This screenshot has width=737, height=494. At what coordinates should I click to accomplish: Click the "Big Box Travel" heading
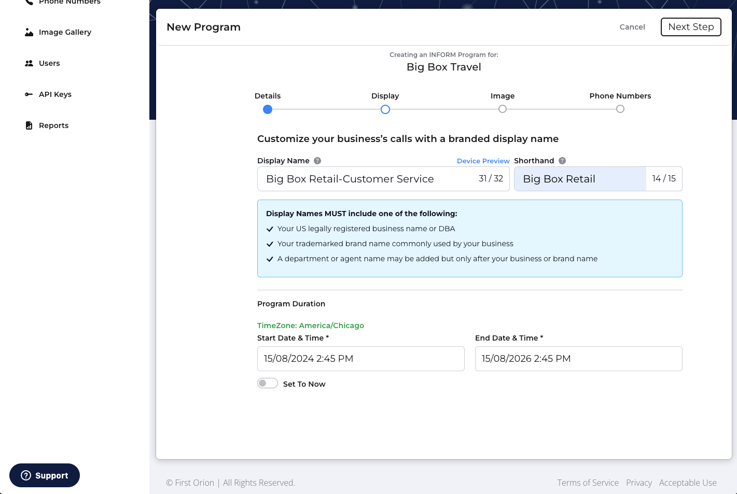[444, 67]
